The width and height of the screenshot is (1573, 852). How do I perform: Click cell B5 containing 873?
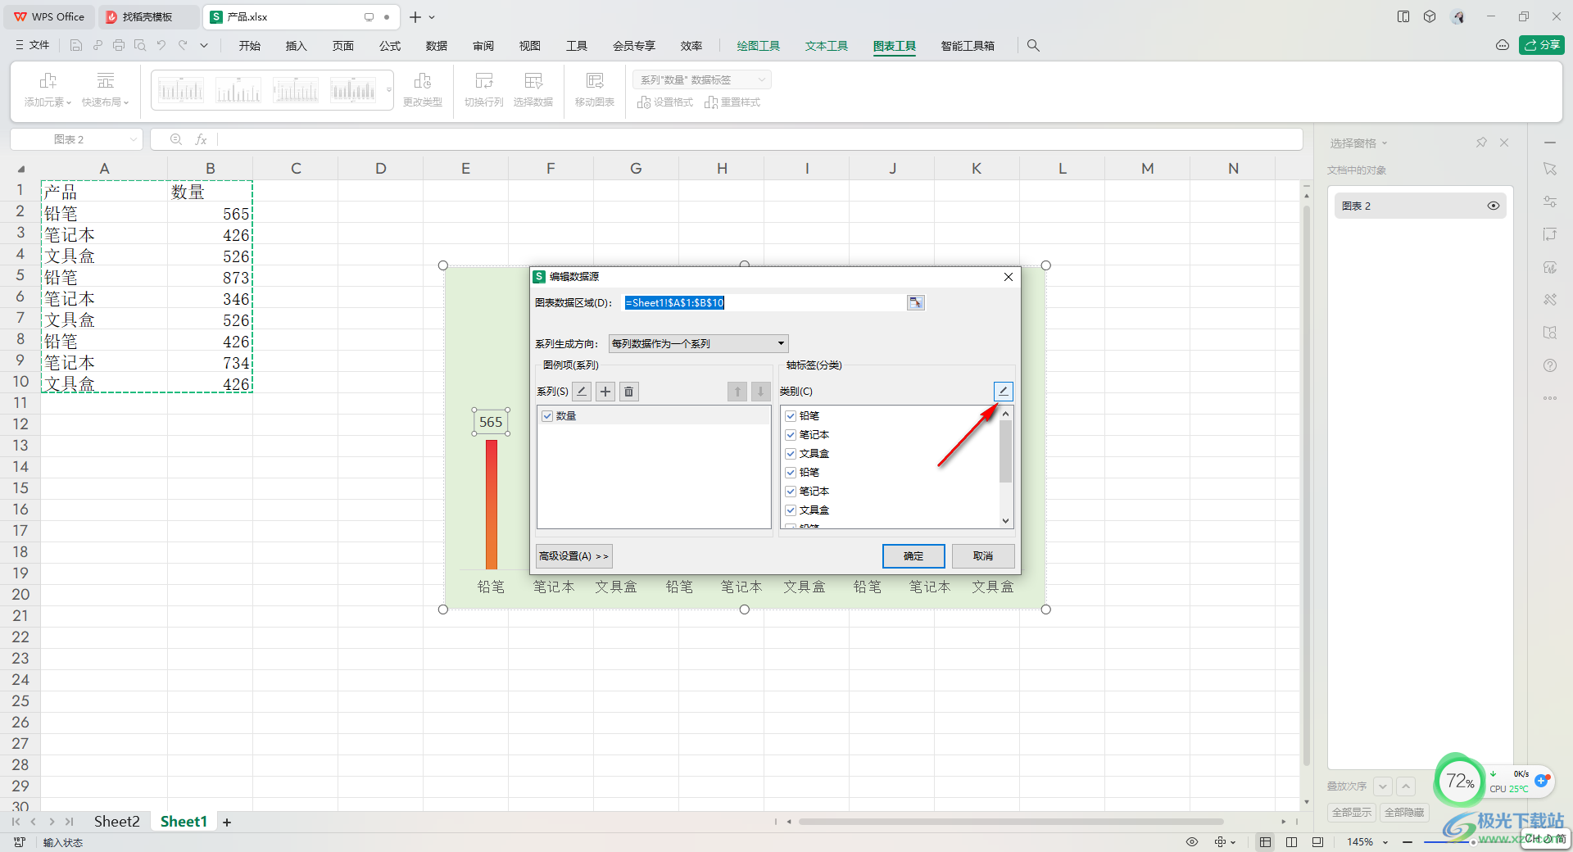[210, 278]
